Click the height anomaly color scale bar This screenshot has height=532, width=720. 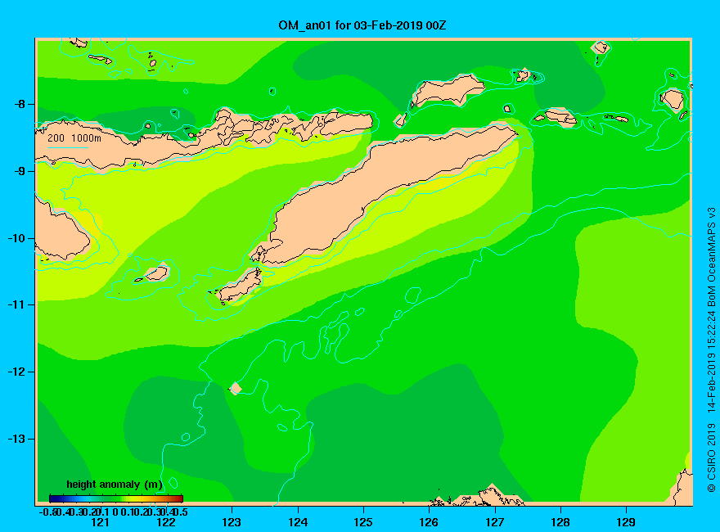116,498
